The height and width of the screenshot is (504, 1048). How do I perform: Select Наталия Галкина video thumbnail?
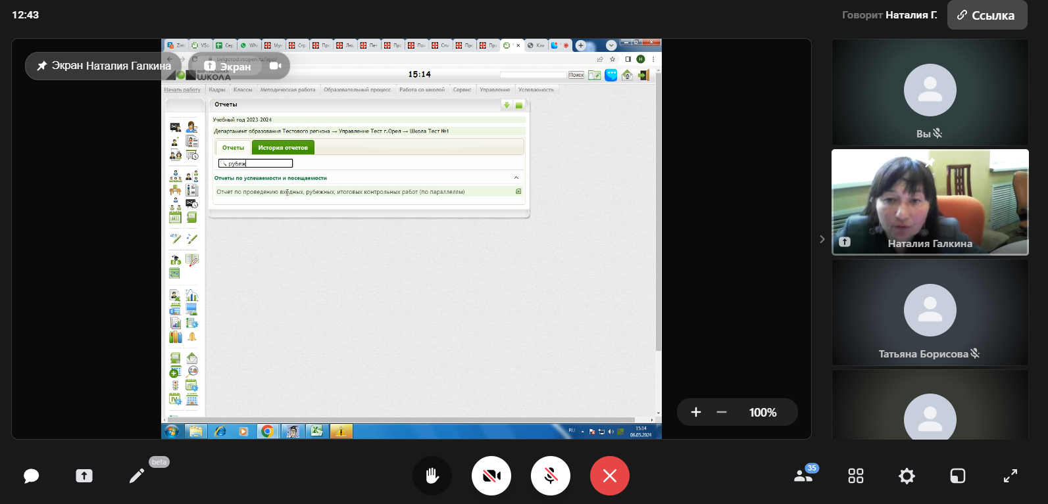click(930, 202)
